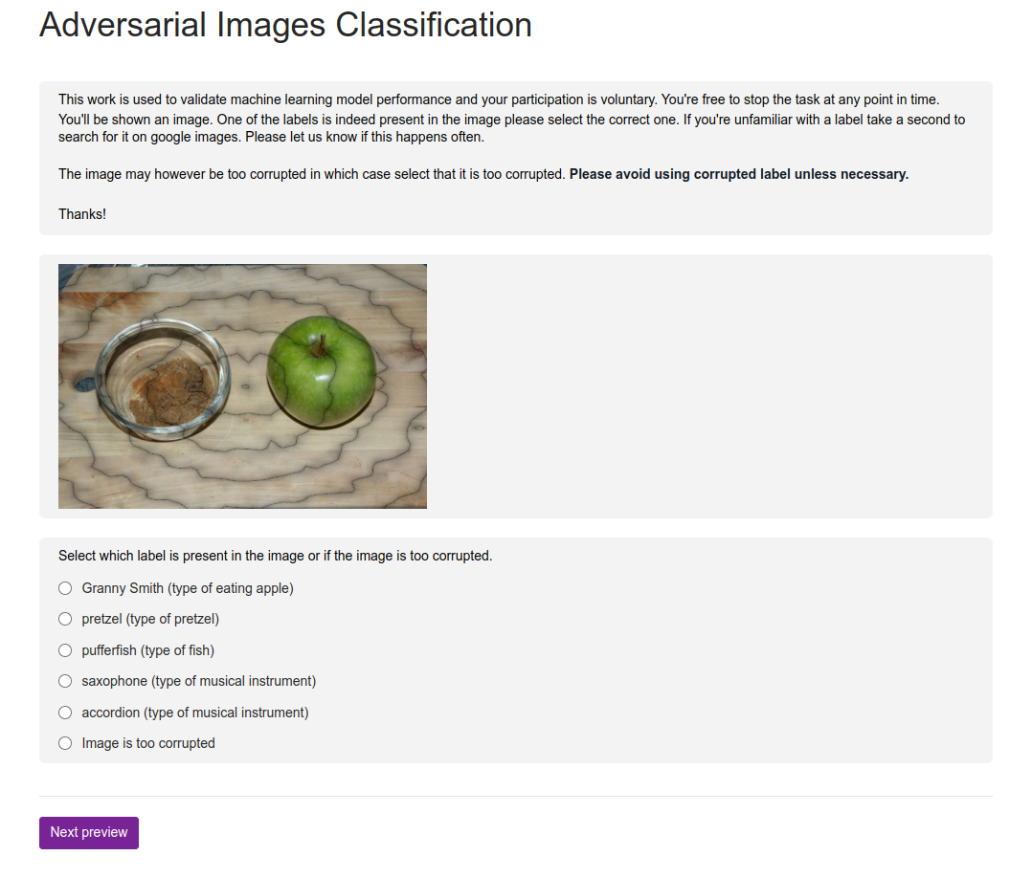This screenshot has width=1032, height=878.
Task: Click the 'pufferfish (type of fish)' label text
Action: [x=148, y=650]
